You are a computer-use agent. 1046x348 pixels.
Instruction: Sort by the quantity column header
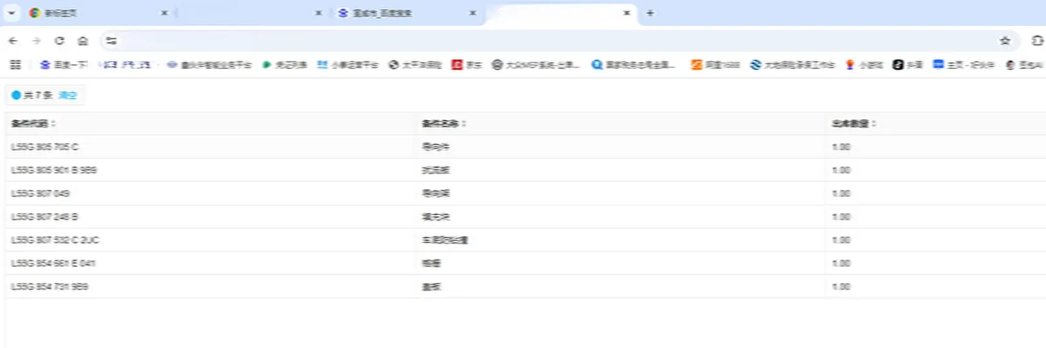tap(854, 124)
